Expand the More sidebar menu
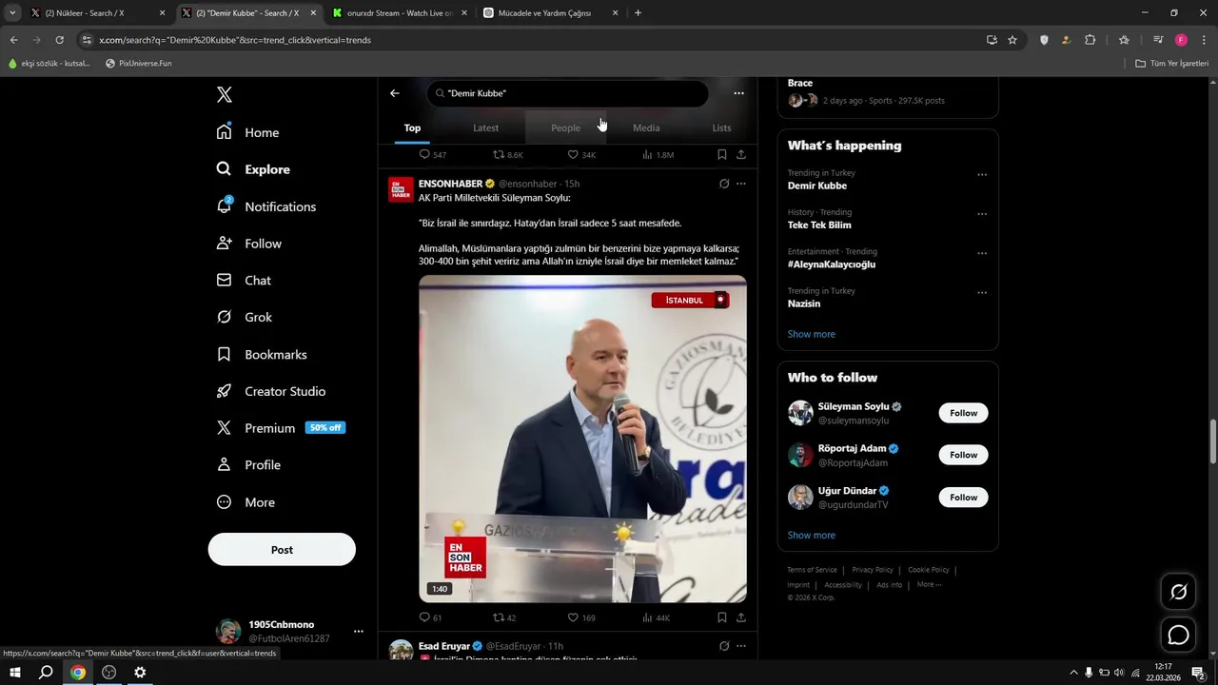 [246, 502]
